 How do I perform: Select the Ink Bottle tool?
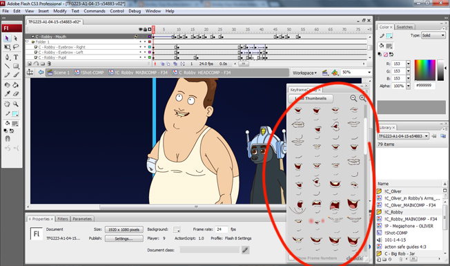tap(7, 85)
